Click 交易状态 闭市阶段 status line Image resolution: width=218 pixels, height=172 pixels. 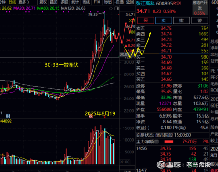tap(163, 135)
